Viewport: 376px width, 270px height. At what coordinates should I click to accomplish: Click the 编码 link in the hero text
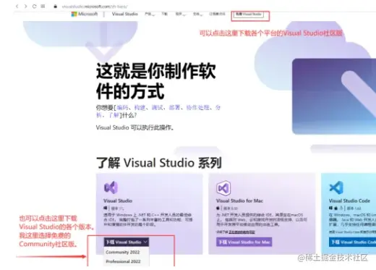pos(122,107)
